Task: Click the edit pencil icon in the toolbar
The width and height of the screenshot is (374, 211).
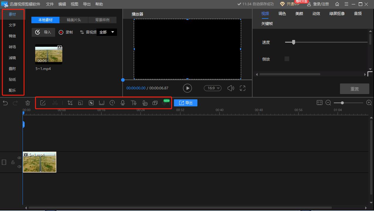Action: (43, 103)
